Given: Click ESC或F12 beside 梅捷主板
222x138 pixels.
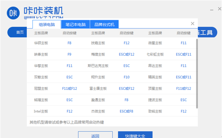Looking at the screenshot, I should pos(127,54).
